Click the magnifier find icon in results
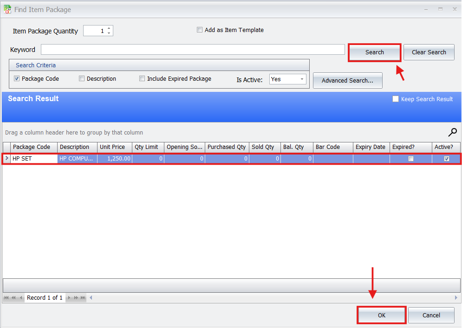Image resolution: width=462 pixels, height=328 pixels. (452, 132)
